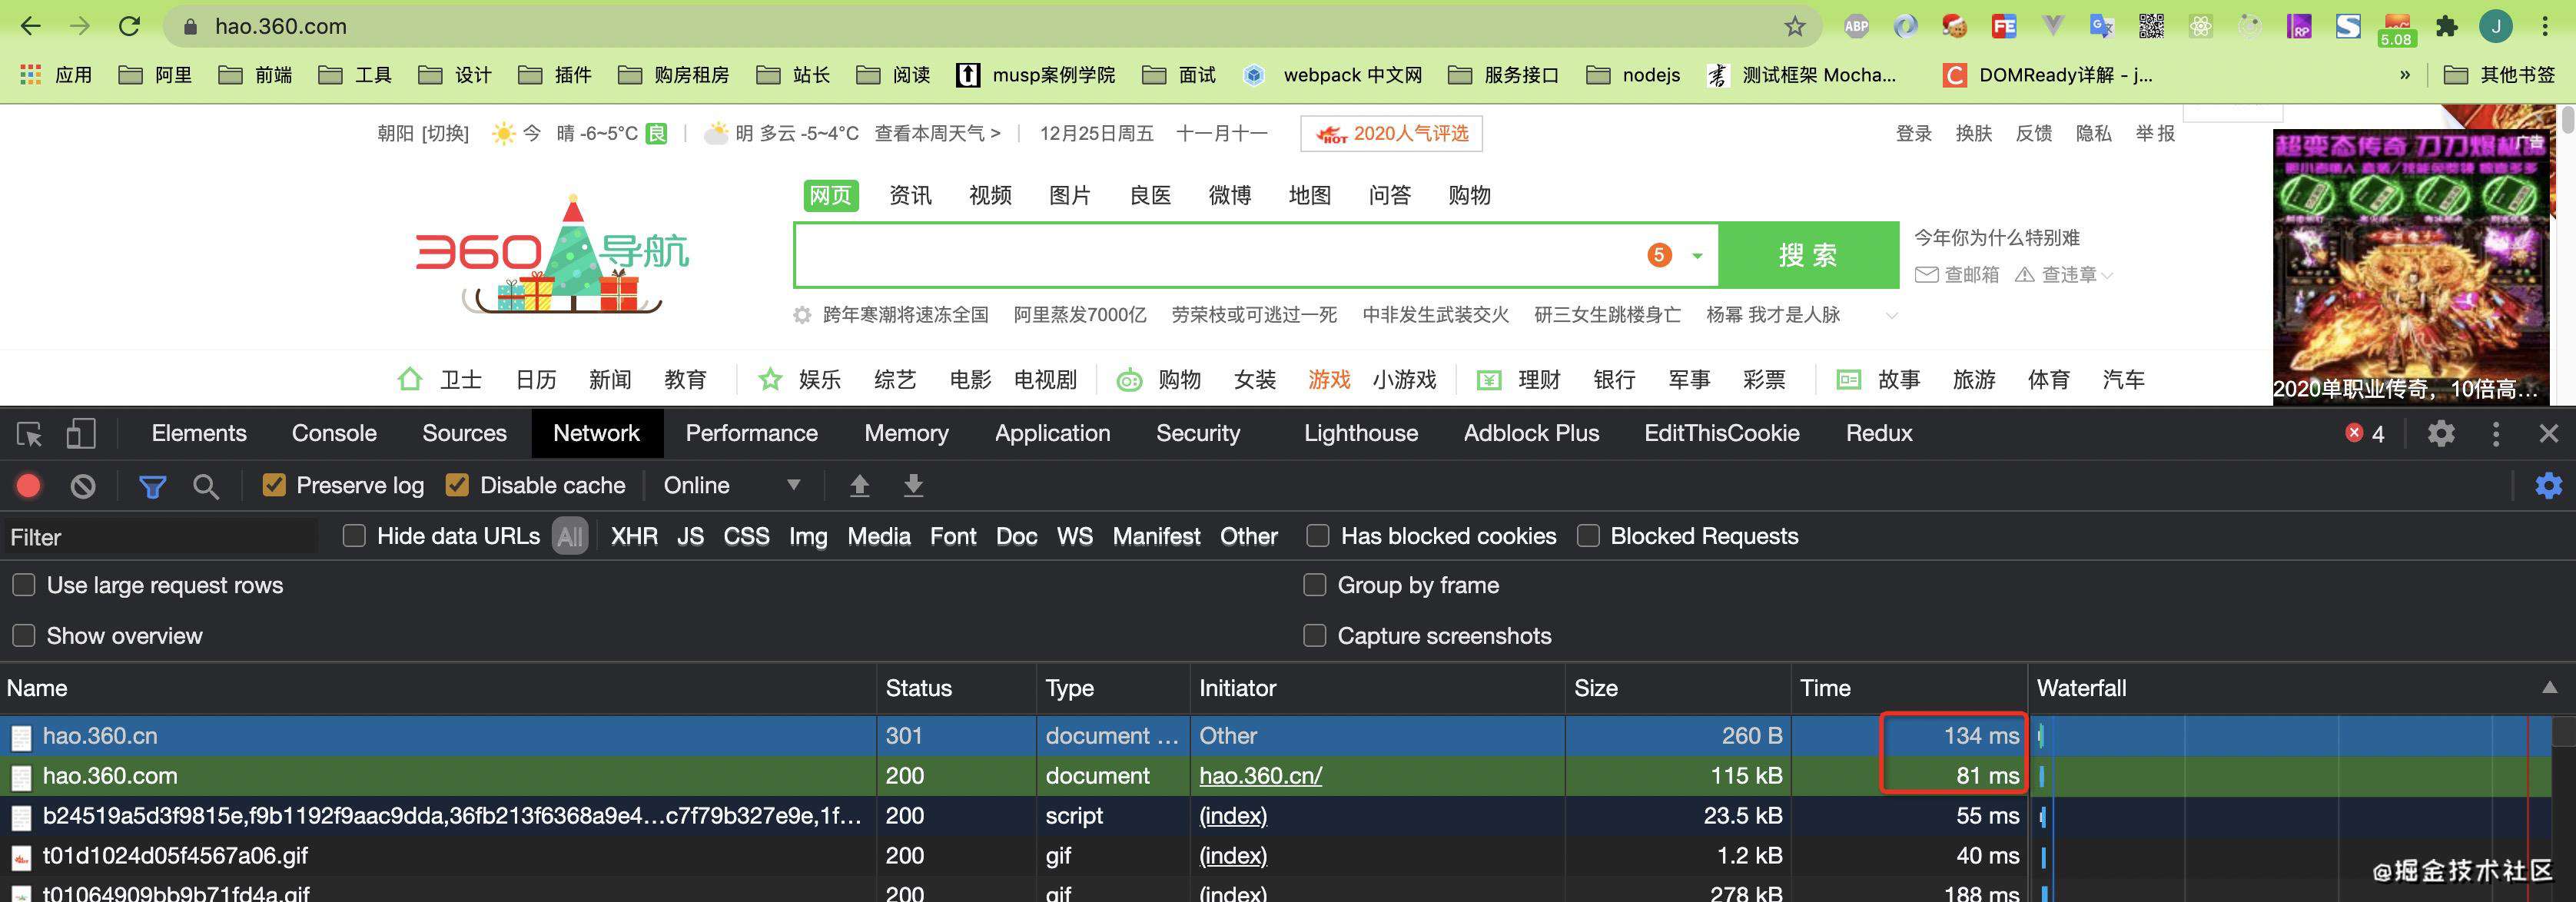Enable Use large request rows
Screen dimensions: 2576x902
click(x=24, y=585)
